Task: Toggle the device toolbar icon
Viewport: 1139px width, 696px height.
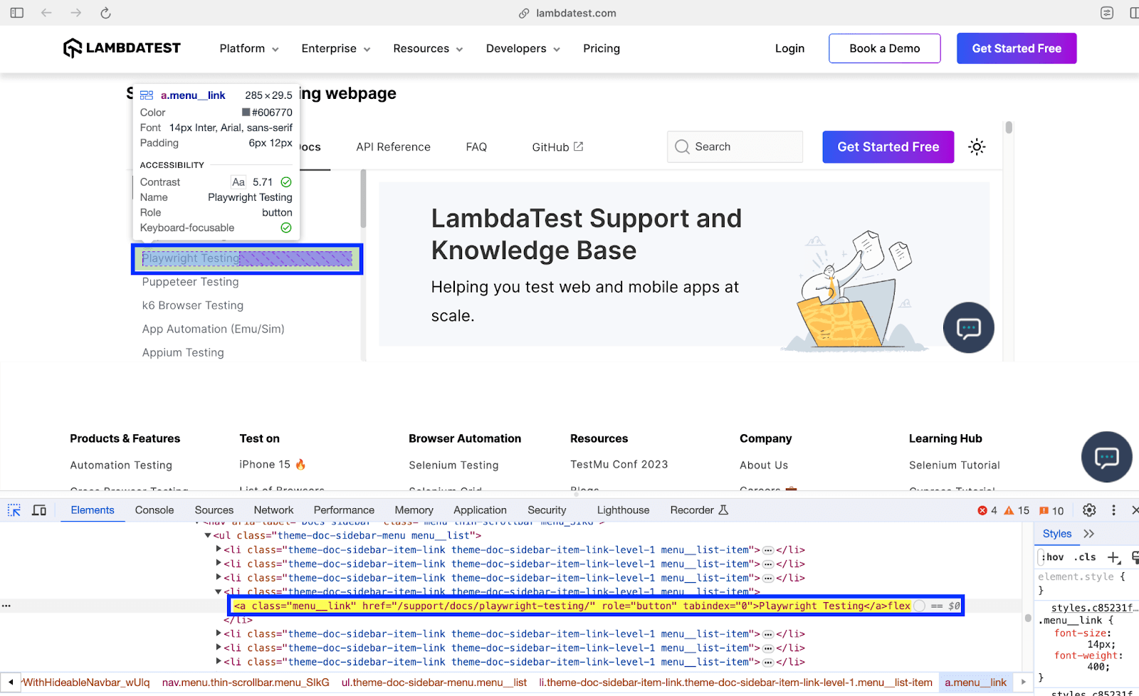Action: pos(39,510)
